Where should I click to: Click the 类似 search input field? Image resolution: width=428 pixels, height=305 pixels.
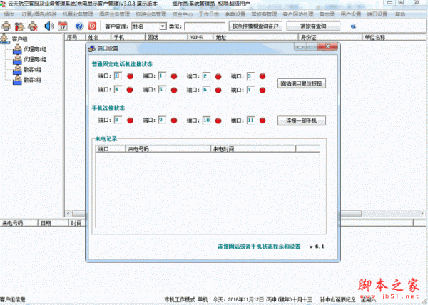coord(205,26)
